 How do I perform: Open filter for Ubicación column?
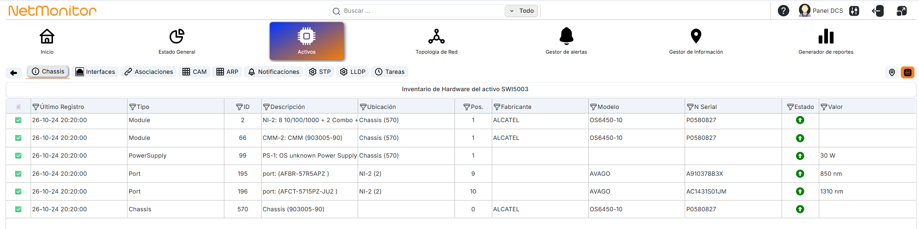tap(363, 107)
